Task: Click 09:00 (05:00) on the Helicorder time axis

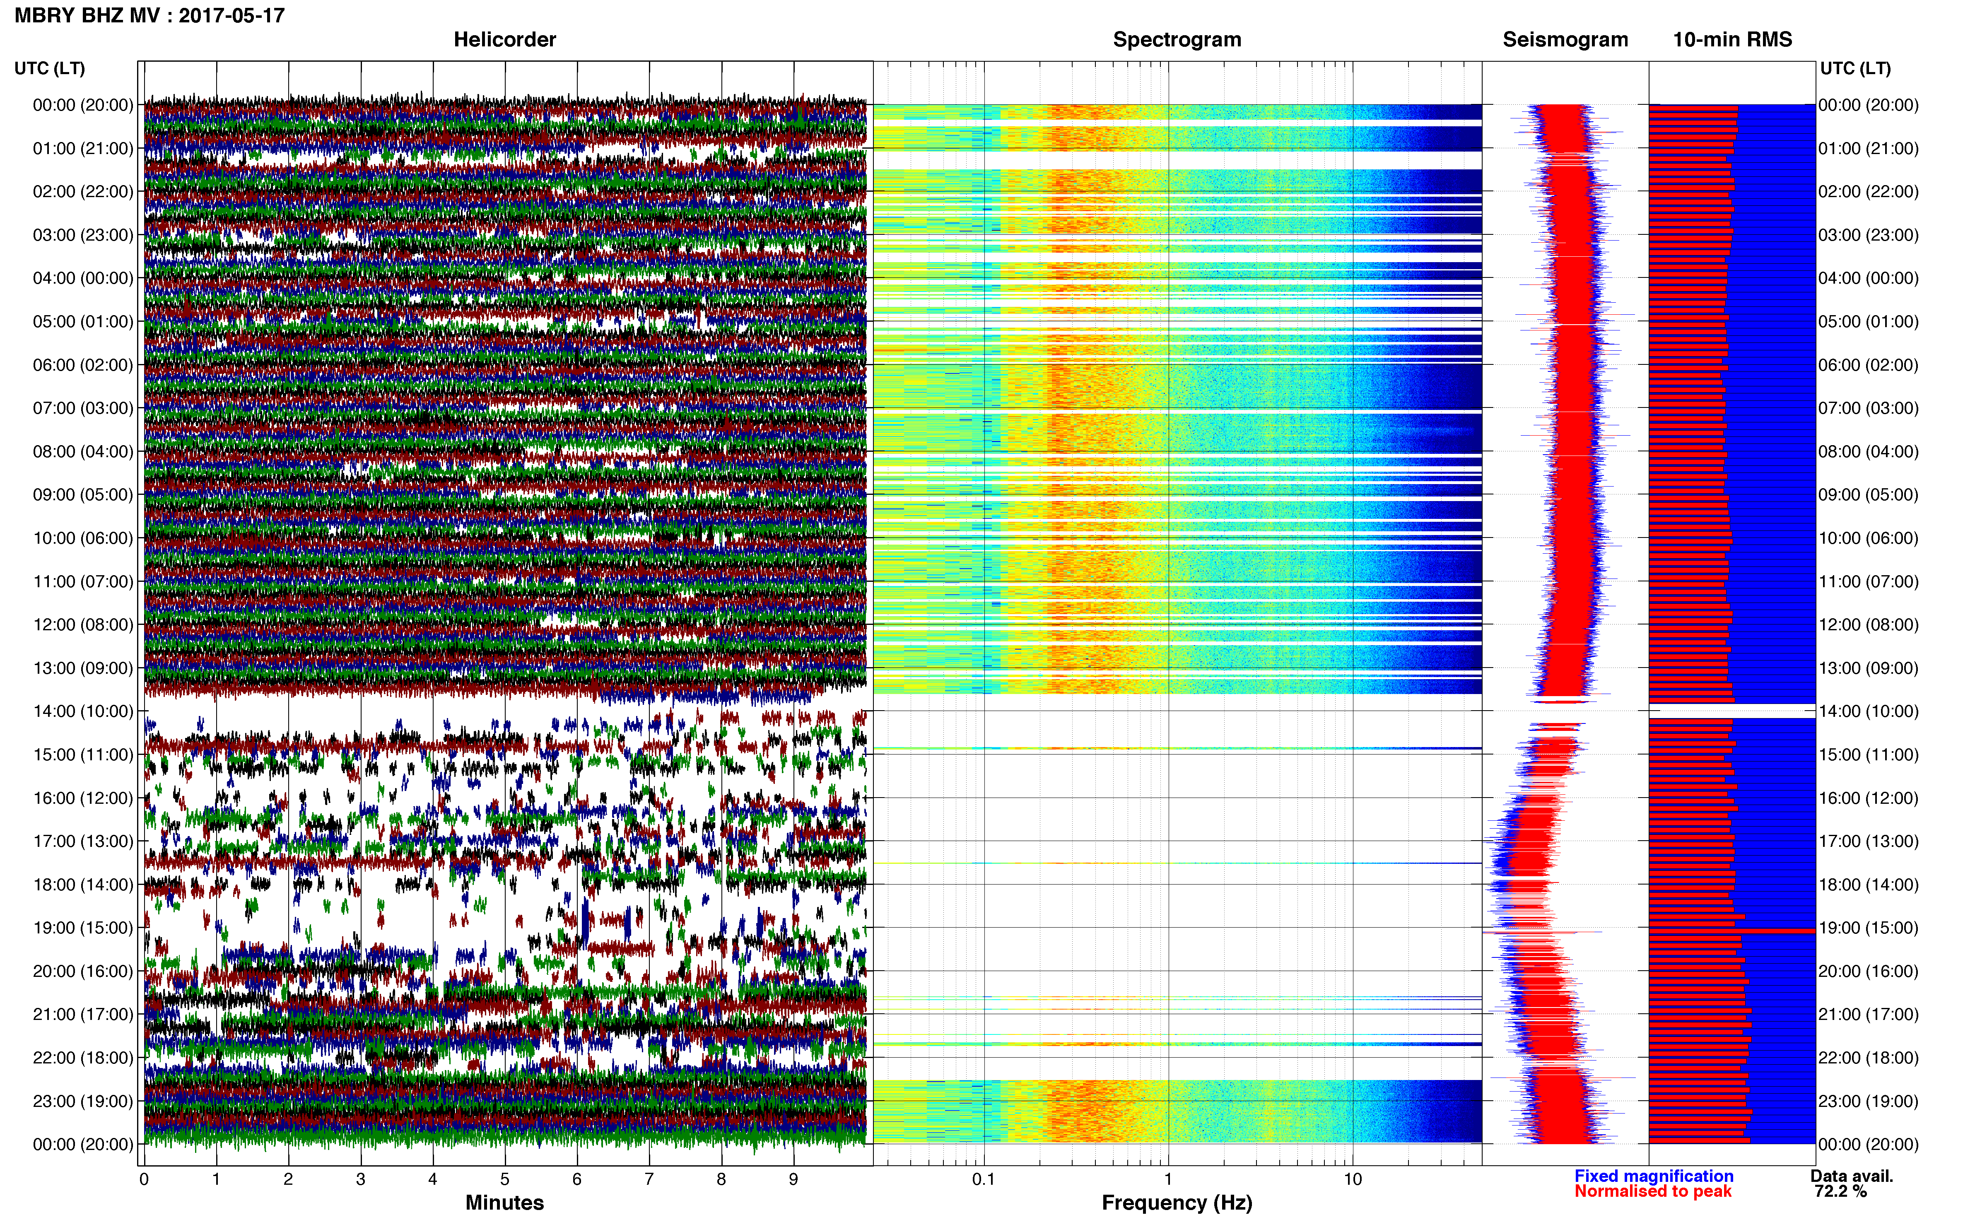Action: (x=83, y=495)
